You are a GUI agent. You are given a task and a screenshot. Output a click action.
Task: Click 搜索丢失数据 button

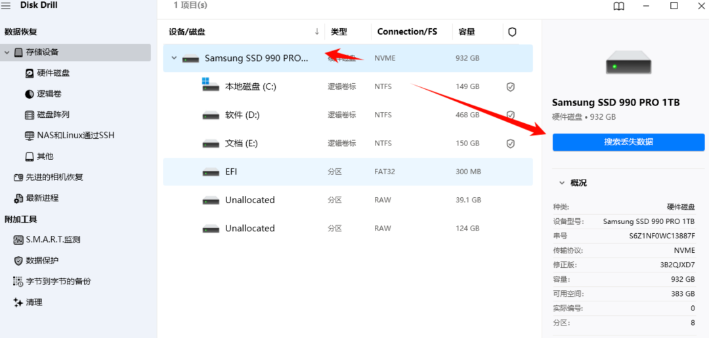(628, 142)
